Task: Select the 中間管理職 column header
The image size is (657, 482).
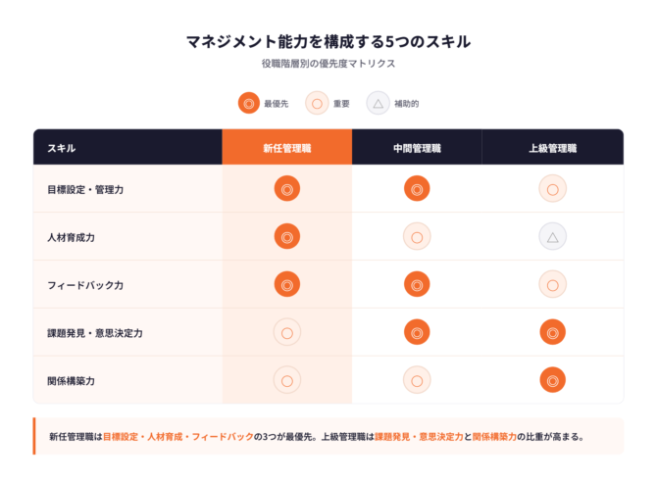Action: [x=417, y=148]
